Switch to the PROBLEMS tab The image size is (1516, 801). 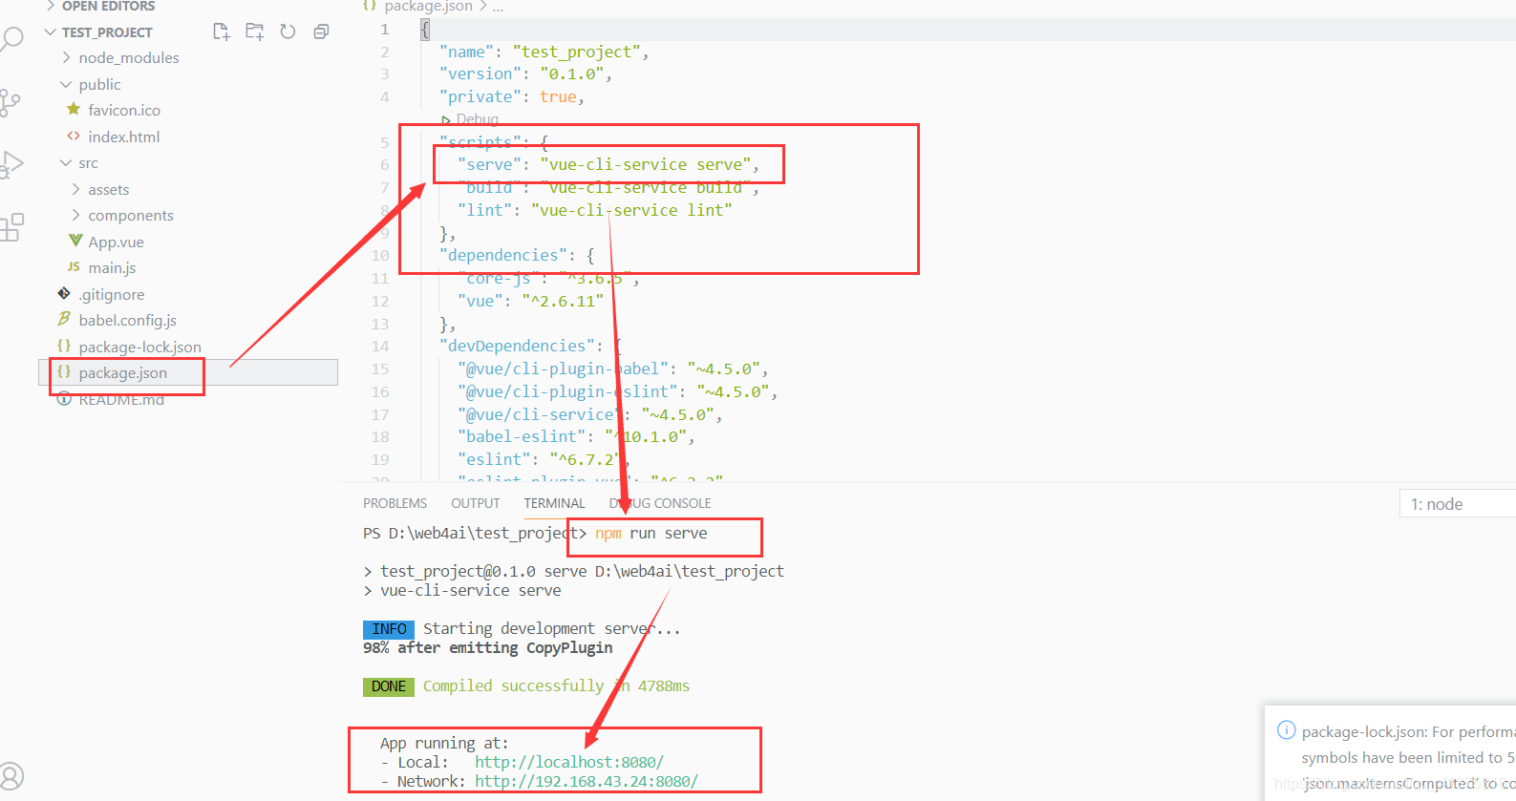click(395, 503)
